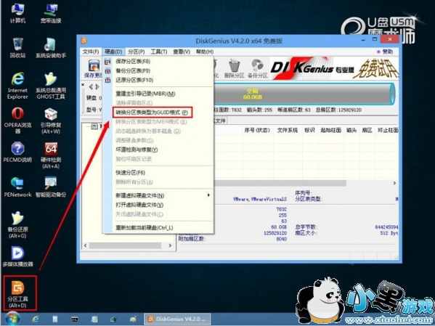Open the 宽带连接 desktop icon
This screenshot has width=435, height=326.
(51, 13)
